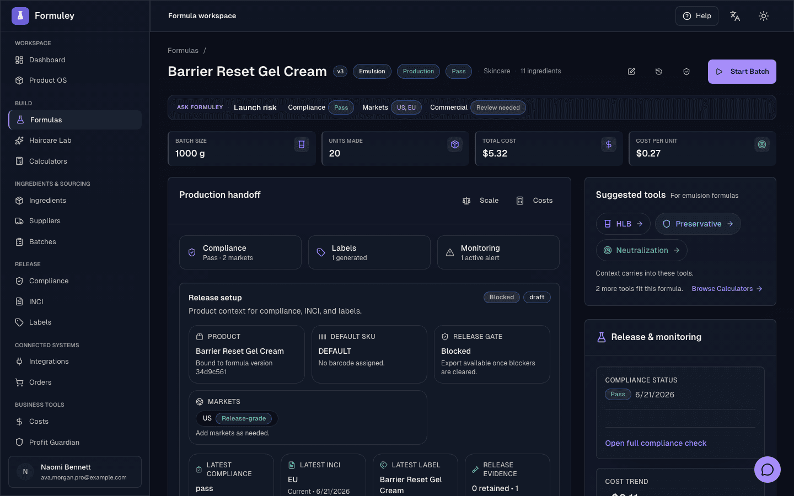This screenshot has height=496, width=794.
Task: Click the Production status tag
Action: click(419, 72)
